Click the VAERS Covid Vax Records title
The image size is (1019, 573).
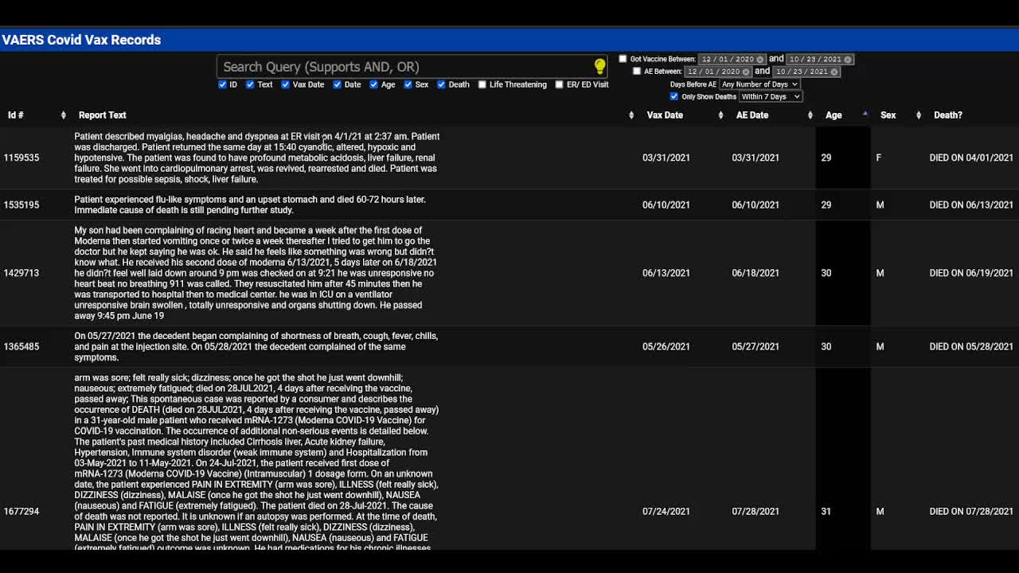[81, 40]
